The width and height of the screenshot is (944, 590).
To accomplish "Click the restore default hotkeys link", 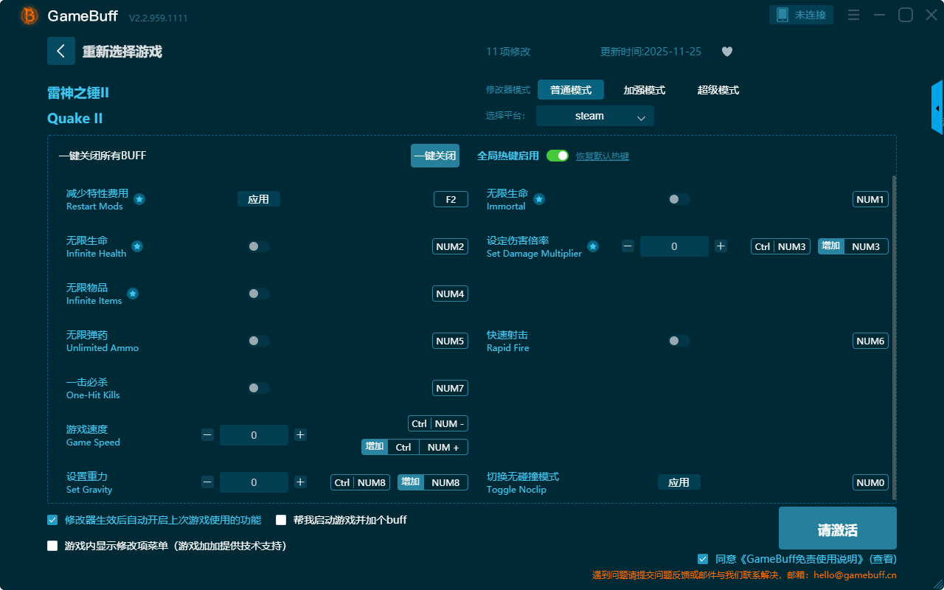I will 602,156.
